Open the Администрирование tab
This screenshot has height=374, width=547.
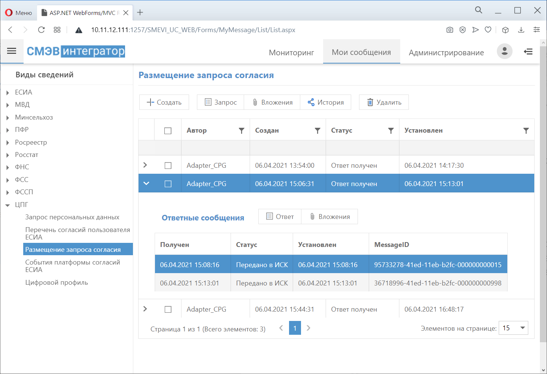point(446,53)
